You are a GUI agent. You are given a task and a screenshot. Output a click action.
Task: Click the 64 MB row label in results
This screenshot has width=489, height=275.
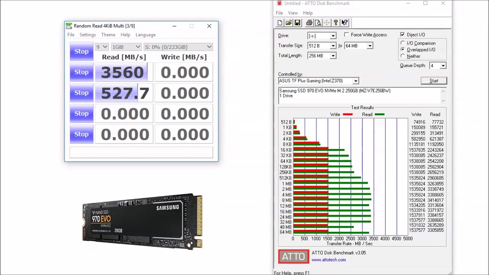[285, 232]
